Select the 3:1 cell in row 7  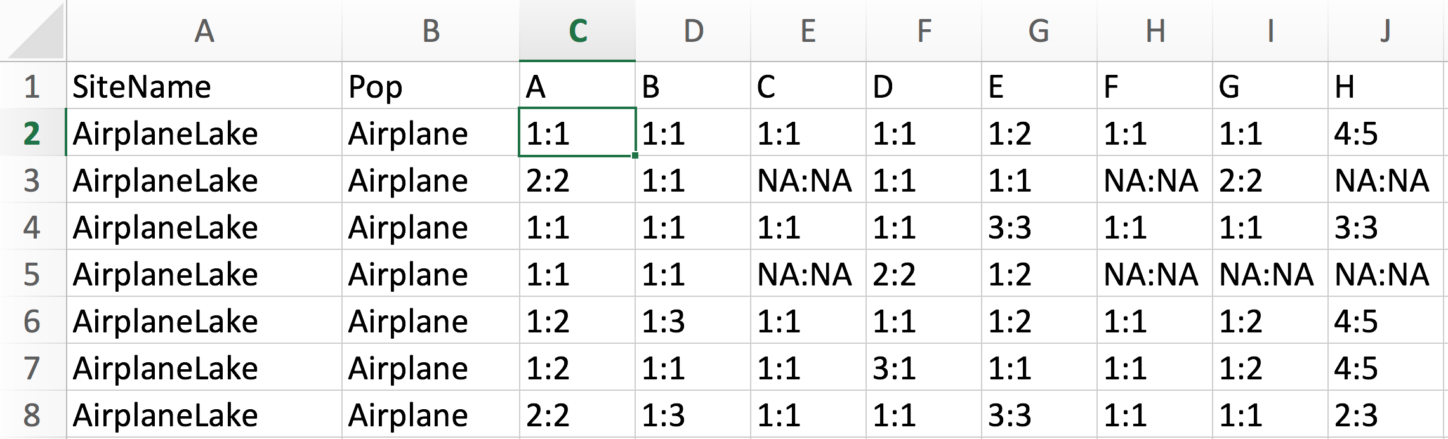(924, 368)
